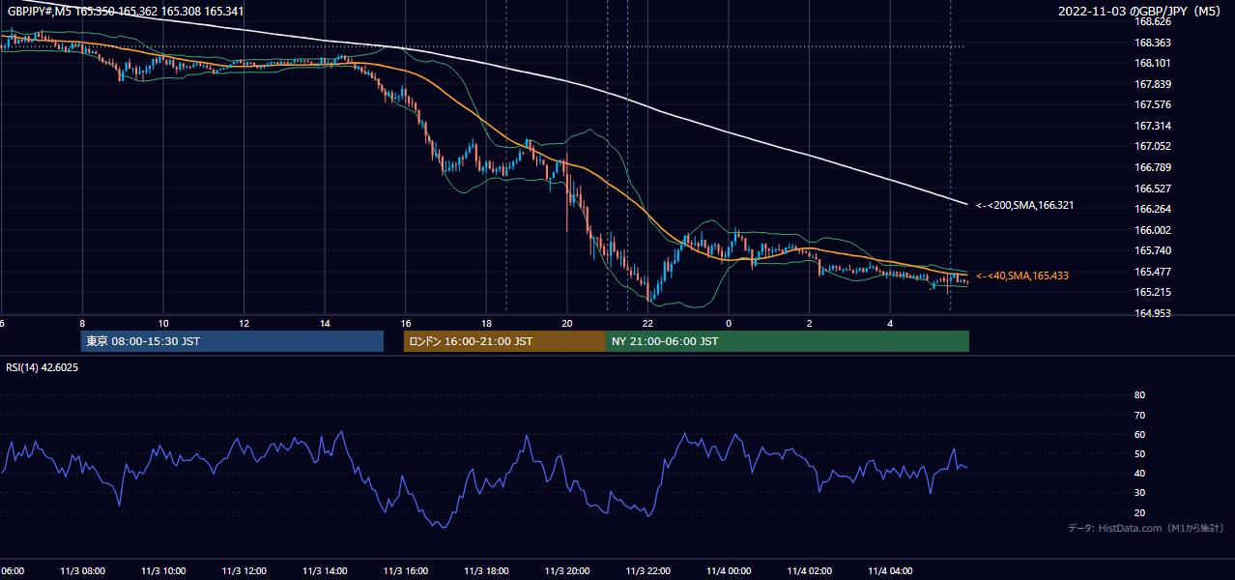Select the NY 21:00-06:00 JST session bar
Image resolution: width=1235 pixels, height=580 pixels.
[x=788, y=341]
